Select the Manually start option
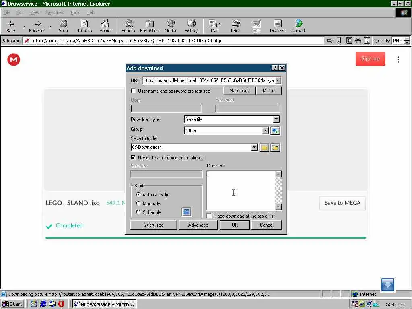The width and height of the screenshot is (412, 309). tap(138, 203)
